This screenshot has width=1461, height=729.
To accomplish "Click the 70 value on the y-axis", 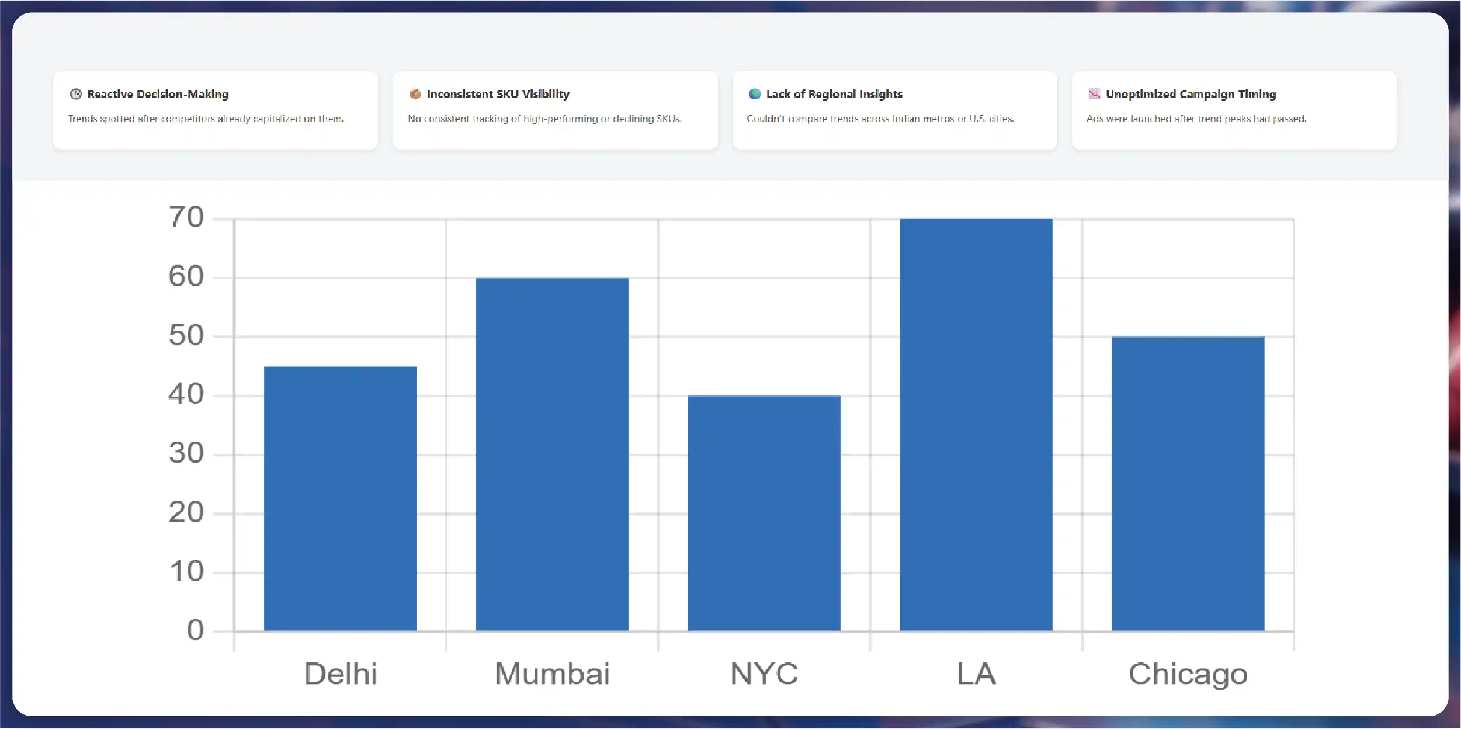I will coord(186,217).
